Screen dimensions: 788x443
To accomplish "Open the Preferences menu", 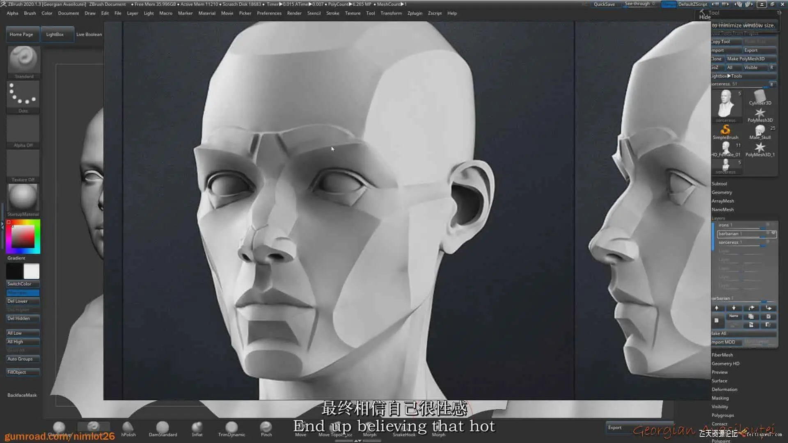I will [x=269, y=13].
